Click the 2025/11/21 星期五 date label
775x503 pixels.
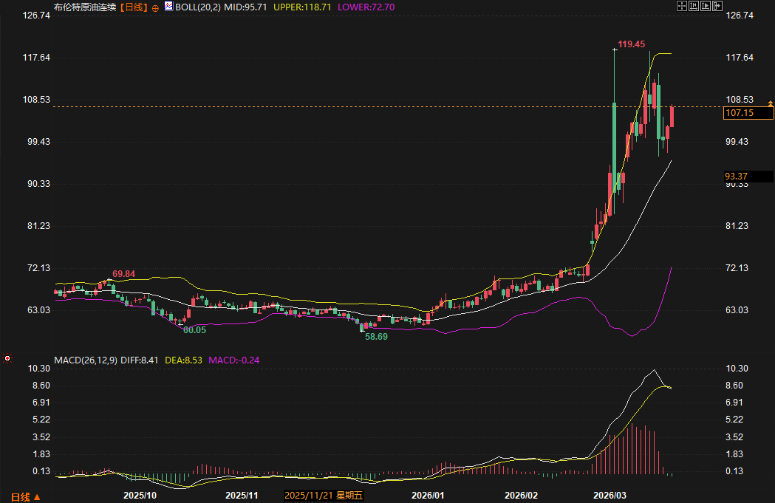[324, 496]
